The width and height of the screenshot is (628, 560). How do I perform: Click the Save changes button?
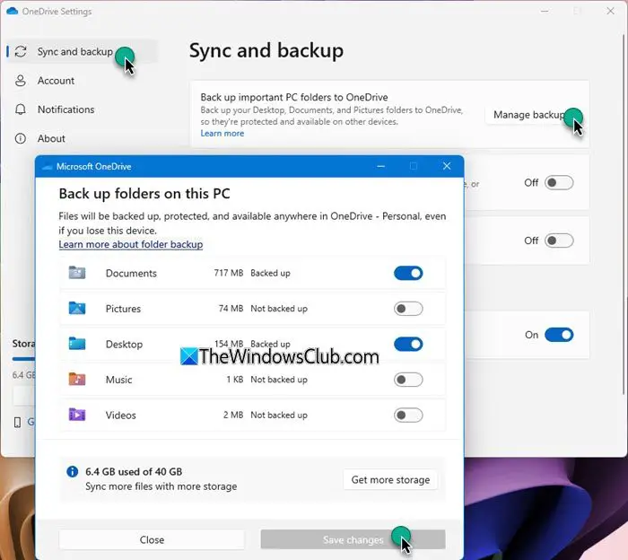(353, 539)
